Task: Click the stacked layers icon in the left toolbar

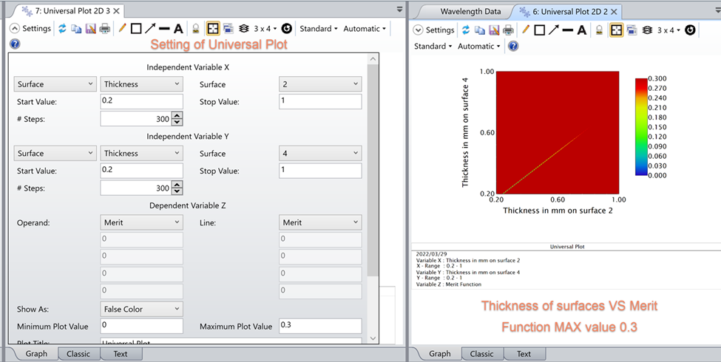Action: [x=244, y=29]
